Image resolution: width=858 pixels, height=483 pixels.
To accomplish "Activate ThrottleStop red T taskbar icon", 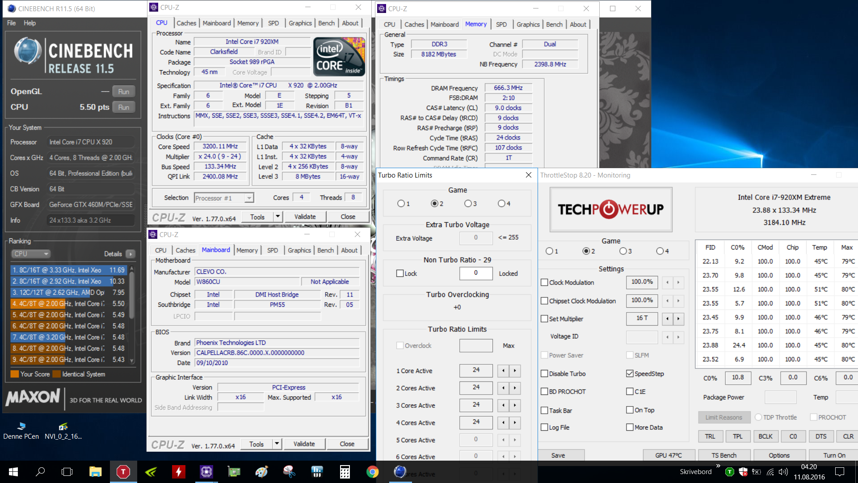I will tap(123, 472).
